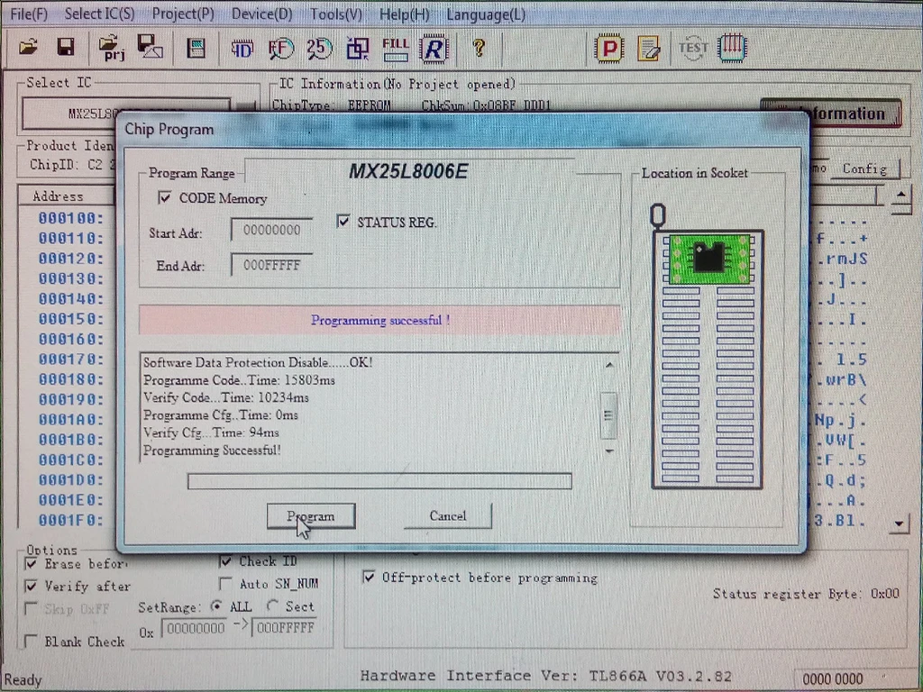The width and height of the screenshot is (923, 692).
Task: Open the Device(D) menu
Action: (x=262, y=14)
